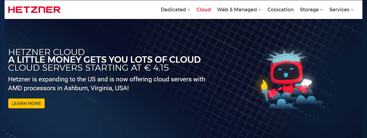This screenshot has width=367, height=138.
Task: Click the yellow Learn More button
Action: (x=26, y=103)
